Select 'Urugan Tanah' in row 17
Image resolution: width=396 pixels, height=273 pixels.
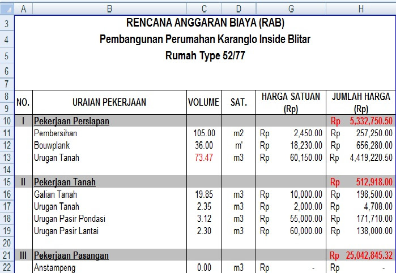click(109, 206)
